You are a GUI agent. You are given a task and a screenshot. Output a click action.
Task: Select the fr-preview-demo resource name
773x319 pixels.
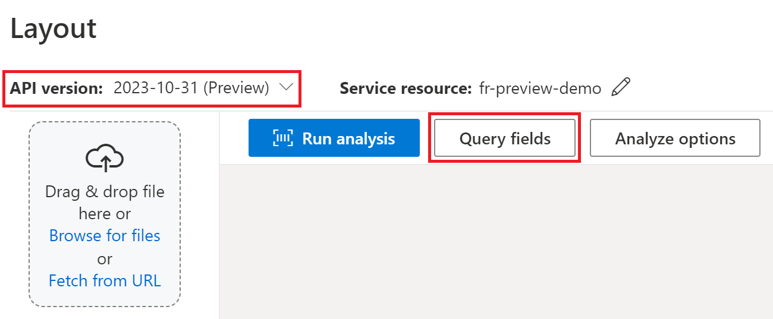pyautogui.click(x=540, y=89)
